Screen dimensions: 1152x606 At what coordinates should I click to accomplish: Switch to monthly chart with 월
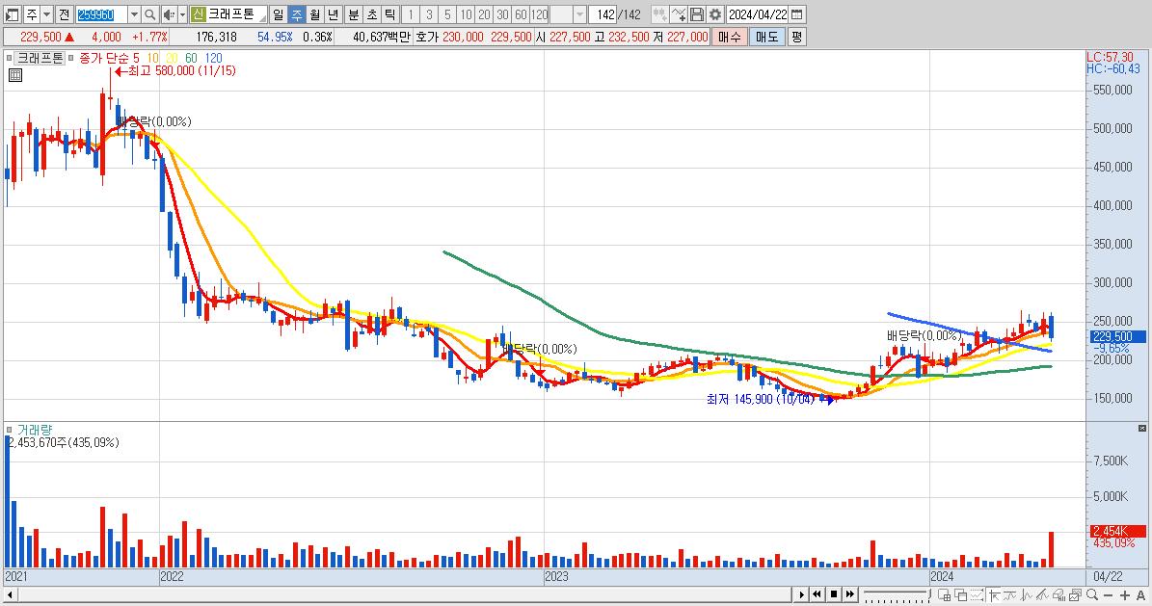point(314,14)
